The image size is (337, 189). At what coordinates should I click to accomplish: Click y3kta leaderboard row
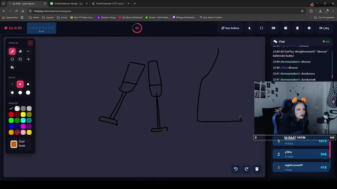[301, 154]
